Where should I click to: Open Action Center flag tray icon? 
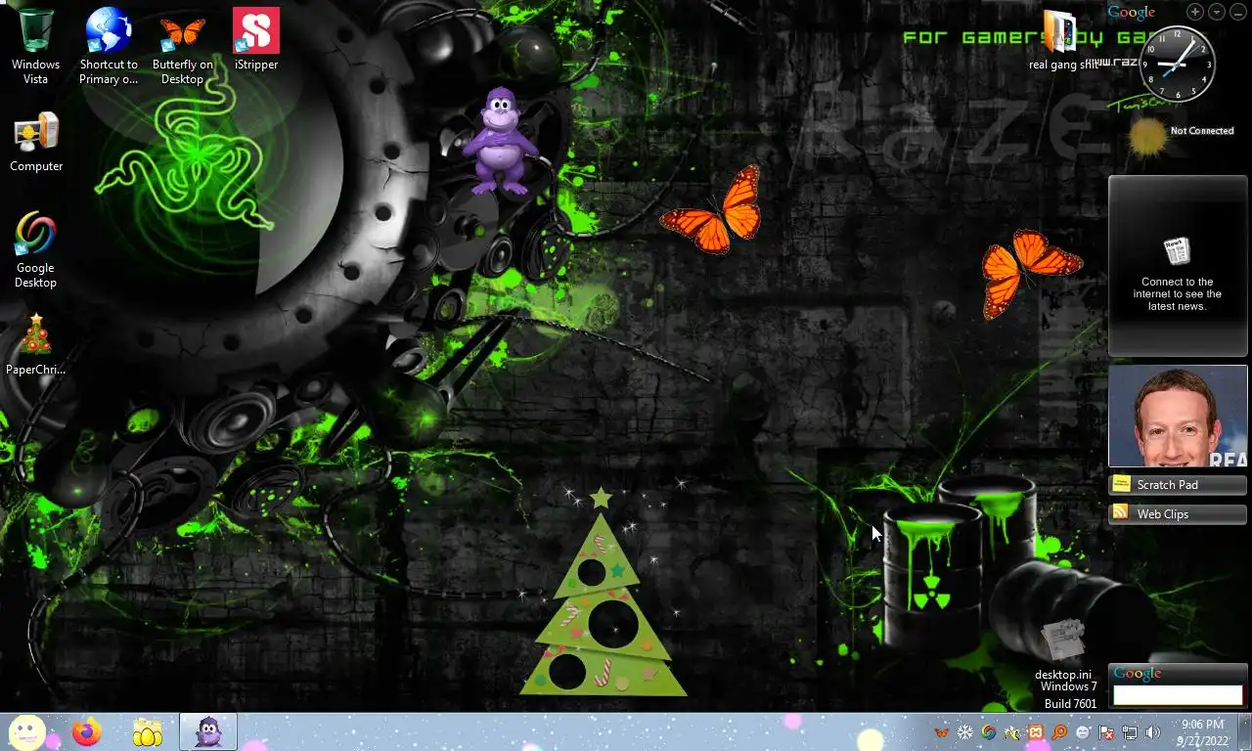1106,732
